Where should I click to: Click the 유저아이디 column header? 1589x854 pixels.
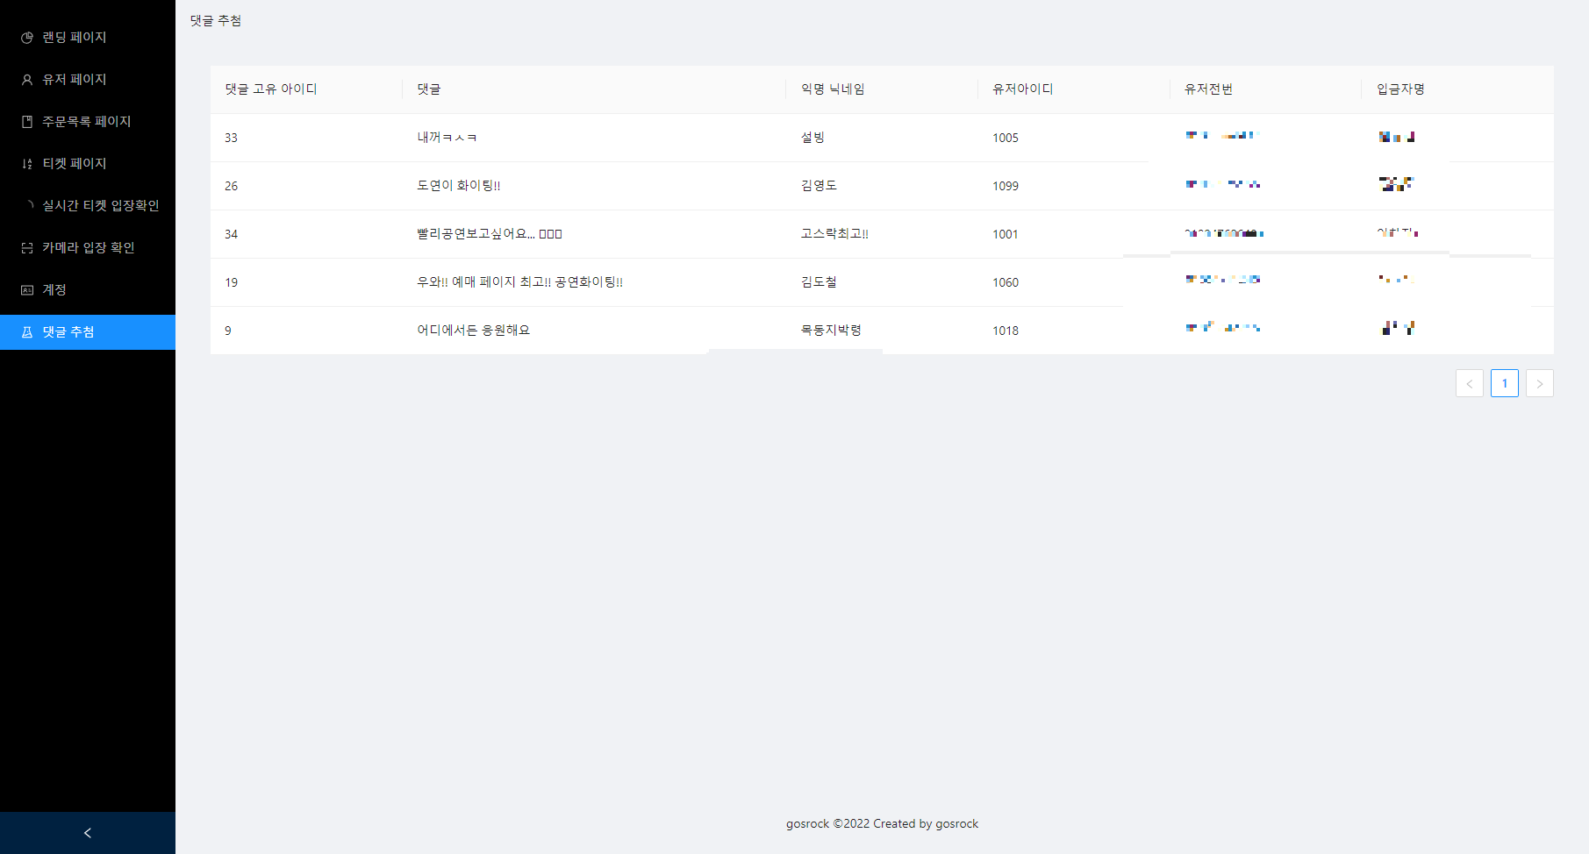point(1074,89)
